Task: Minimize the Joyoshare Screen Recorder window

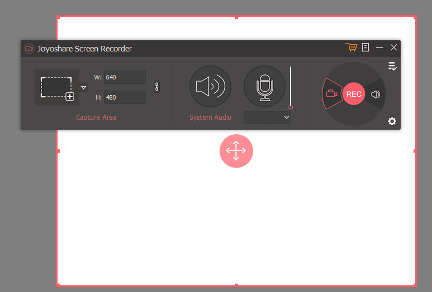Action: pyautogui.click(x=379, y=48)
